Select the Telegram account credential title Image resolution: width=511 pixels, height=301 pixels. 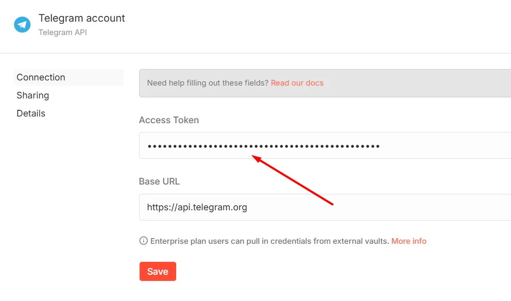[82, 18]
